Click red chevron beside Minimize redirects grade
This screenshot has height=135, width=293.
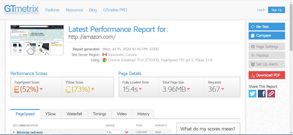tap(126, 132)
